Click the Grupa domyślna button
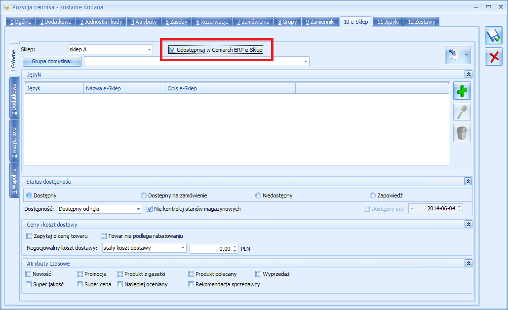The image size is (508, 310). pyautogui.click(x=52, y=61)
